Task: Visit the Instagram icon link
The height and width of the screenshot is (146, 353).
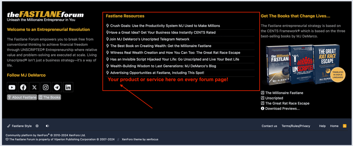Action: [x=46, y=87]
